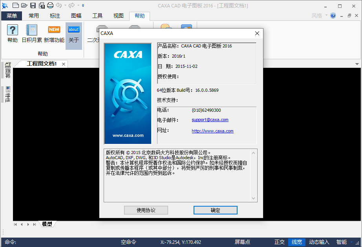The width and height of the screenshot is (362, 247).
Task: Click the CAXA banner image in dialog
Action: point(128,94)
